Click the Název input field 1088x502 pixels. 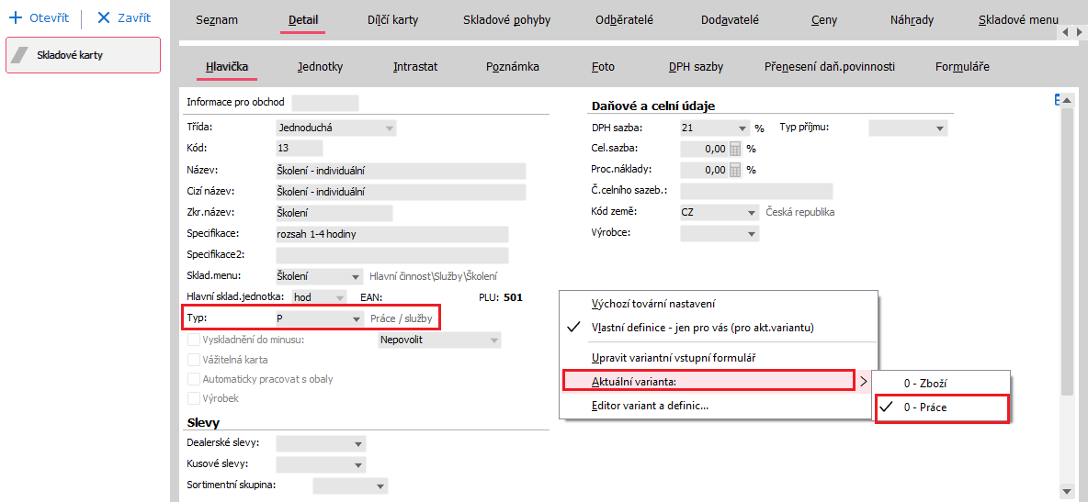401,172
